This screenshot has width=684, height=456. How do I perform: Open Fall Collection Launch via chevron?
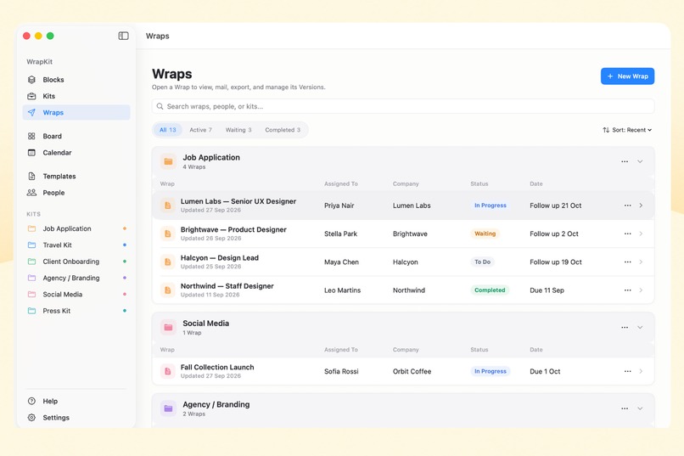pos(641,371)
